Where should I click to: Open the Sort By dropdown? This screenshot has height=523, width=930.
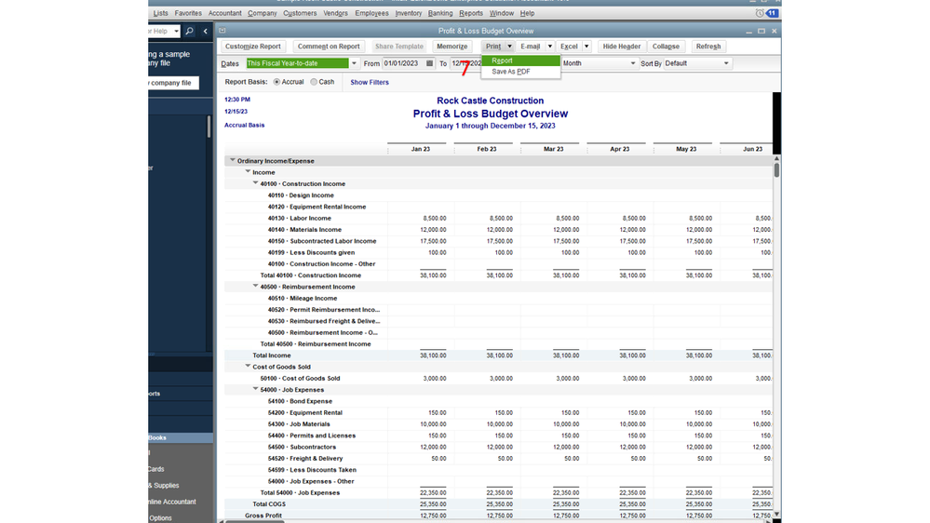point(726,63)
